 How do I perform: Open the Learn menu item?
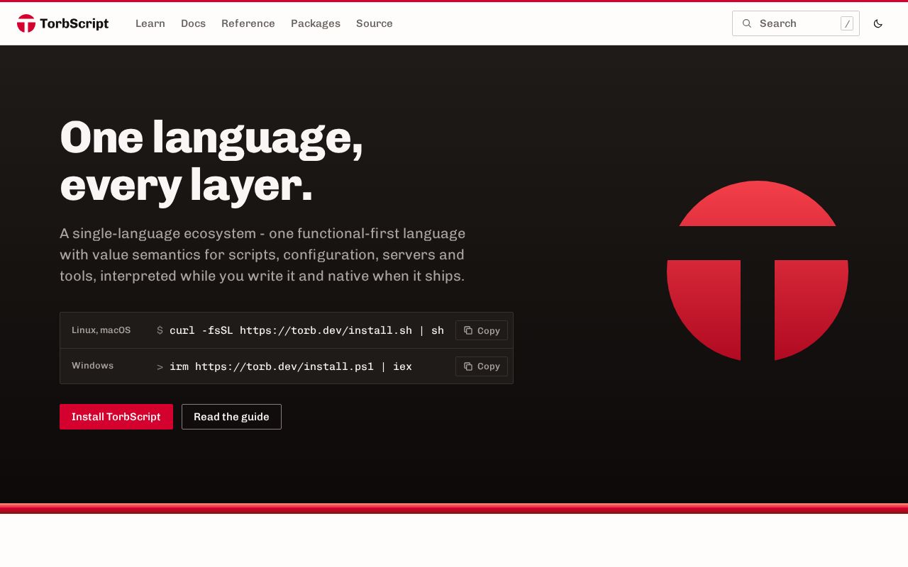coord(150,23)
